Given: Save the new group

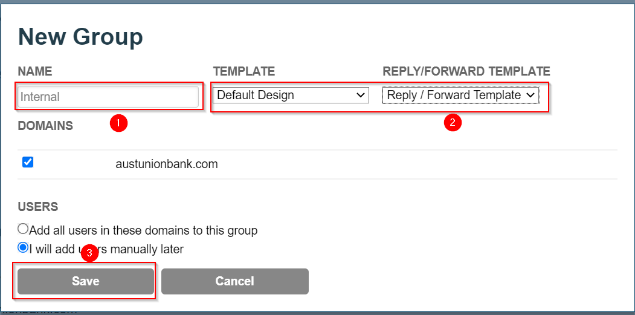Looking at the screenshot, I should 85,281.
